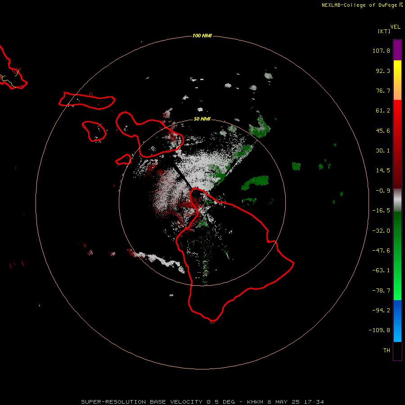Select the 92.3 scale value

click(383, 71)
